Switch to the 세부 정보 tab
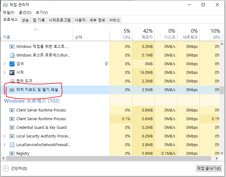 [x=97, y=20]
